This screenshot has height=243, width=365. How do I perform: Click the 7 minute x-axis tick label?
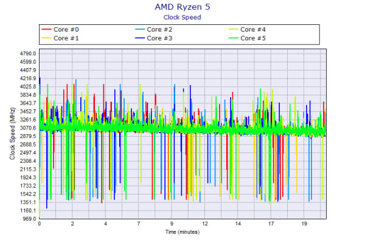click(x=139, y=224)
